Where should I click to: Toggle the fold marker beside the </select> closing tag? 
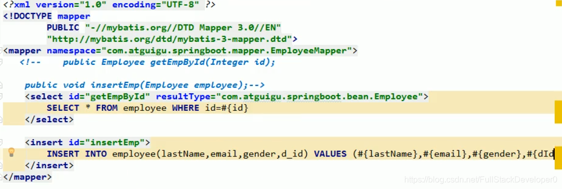1,119
